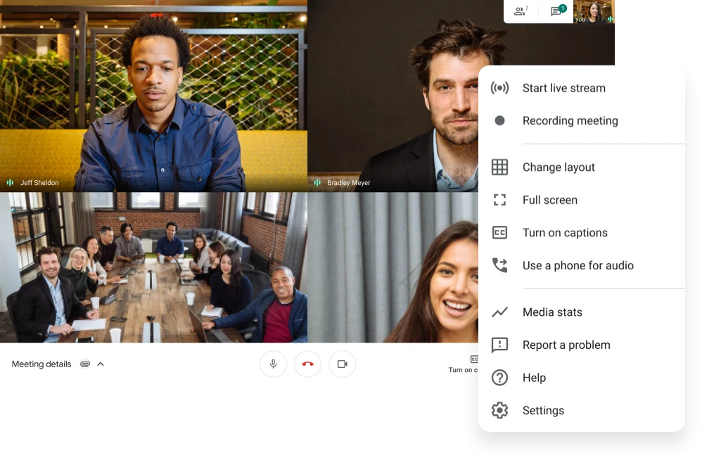Click the Bradley Meyer name label
The height and width of the screenshot is (460, 702).
349,183
